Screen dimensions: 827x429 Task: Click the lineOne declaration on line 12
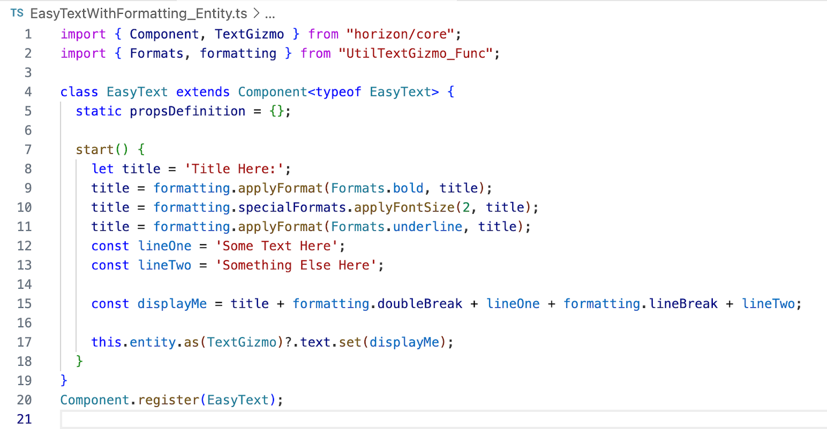[164, 246]
